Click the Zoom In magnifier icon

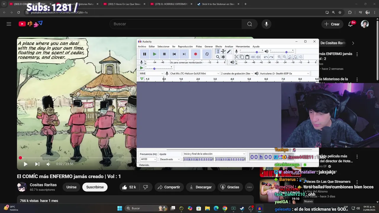[279, 57]
